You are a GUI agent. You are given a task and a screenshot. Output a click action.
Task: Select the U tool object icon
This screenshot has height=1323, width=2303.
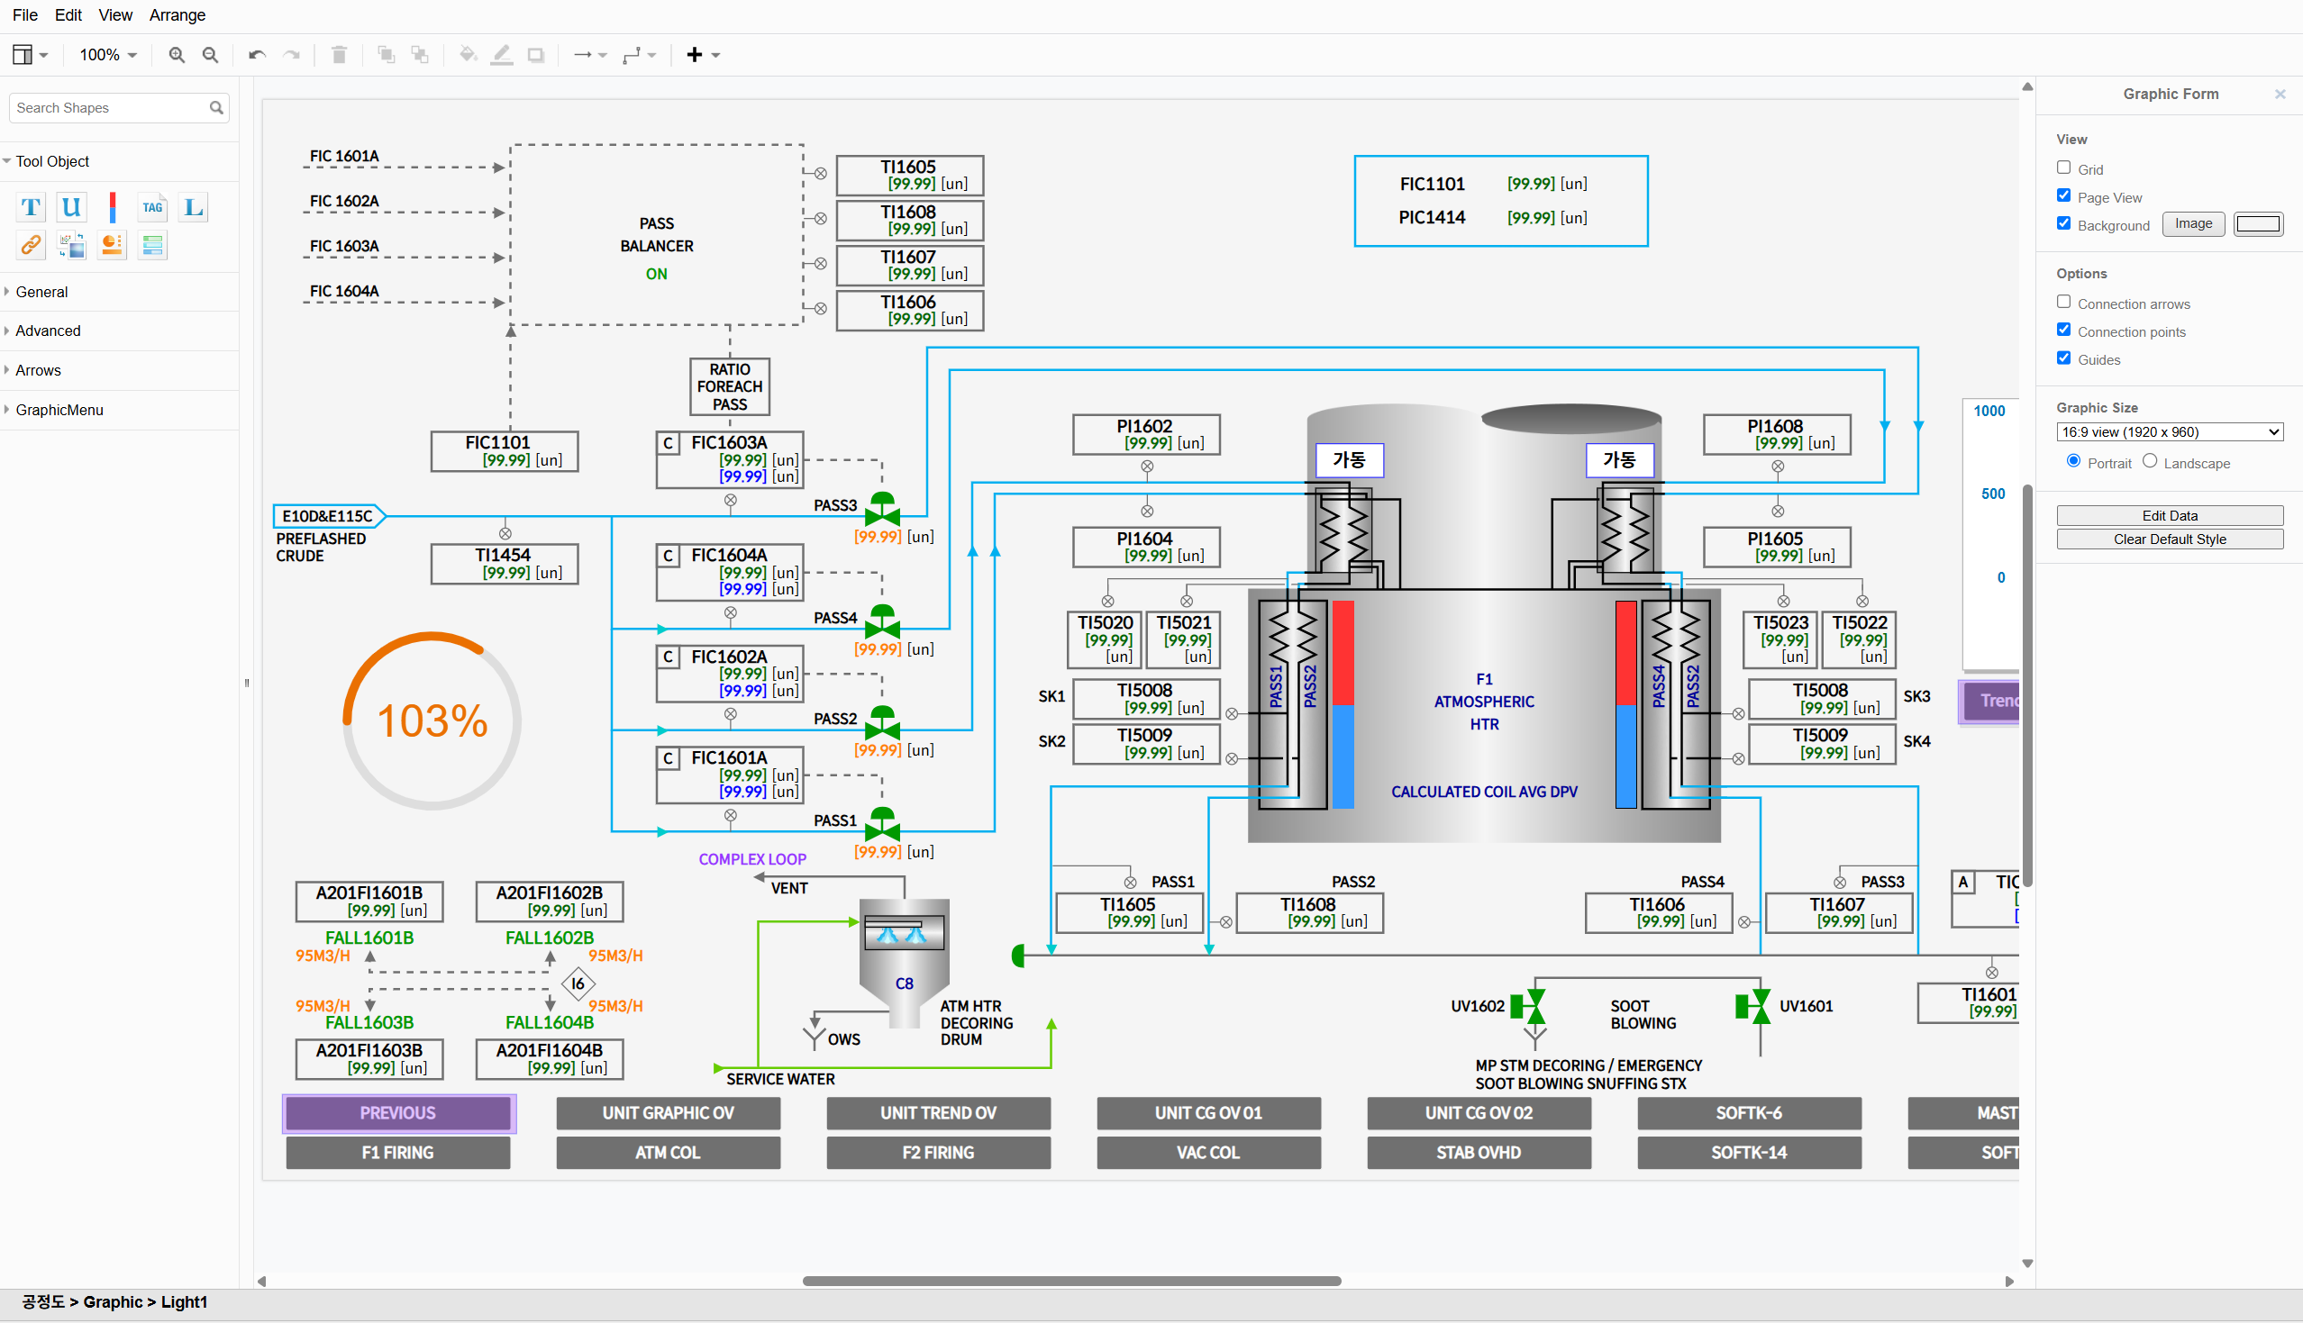(x=71, y=207)
